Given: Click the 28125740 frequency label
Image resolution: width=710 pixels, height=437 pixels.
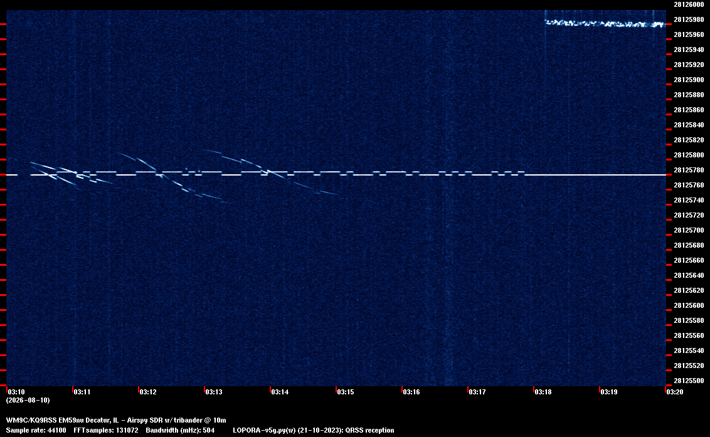Looking at the screenshot, I should (689, 200).
